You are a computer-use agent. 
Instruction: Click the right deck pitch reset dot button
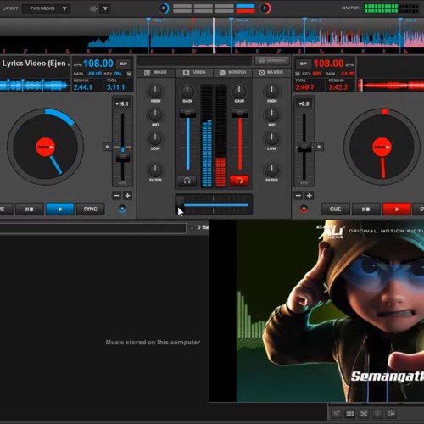click(x=319, y=147)
